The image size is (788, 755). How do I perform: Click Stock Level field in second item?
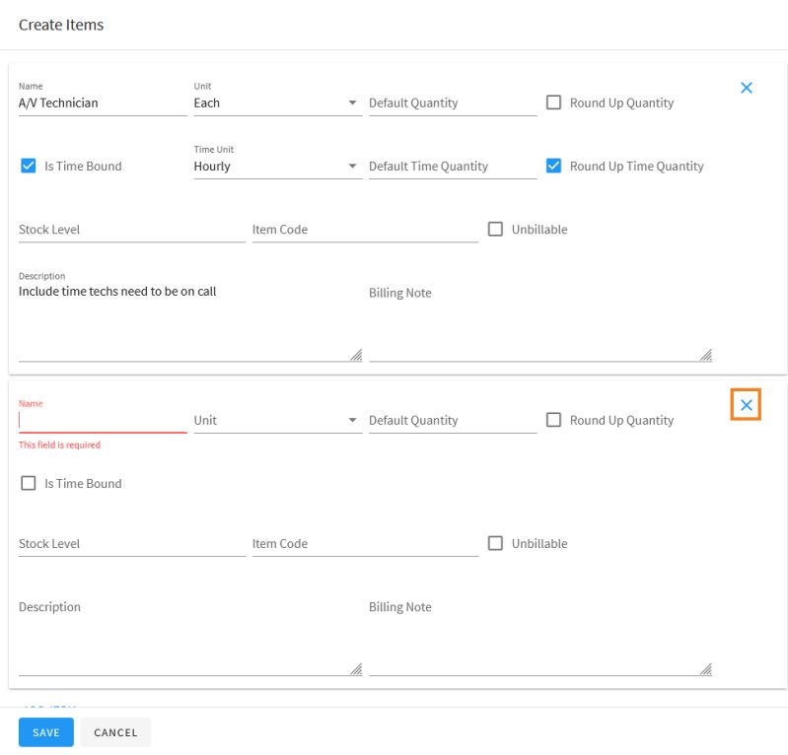click(x=131, y=544)
